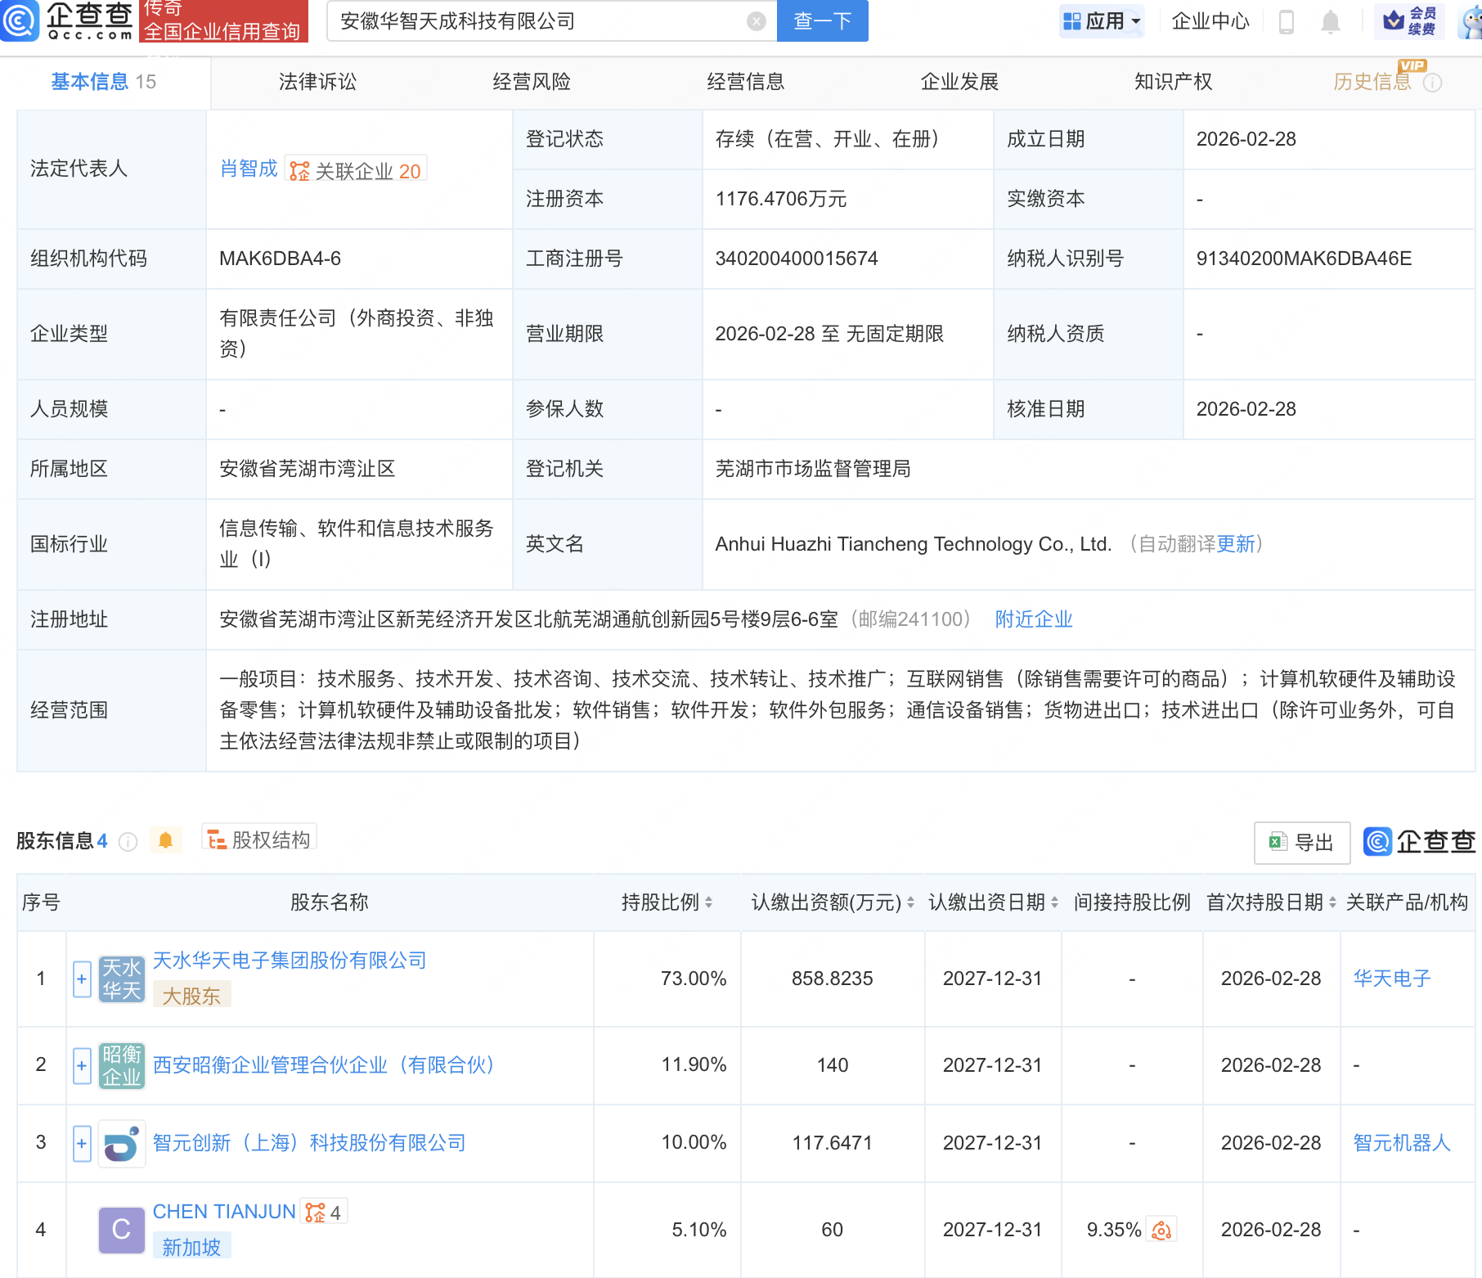
Task: Click the info icon beside 股东信息
Action: (x=128, y=841)
